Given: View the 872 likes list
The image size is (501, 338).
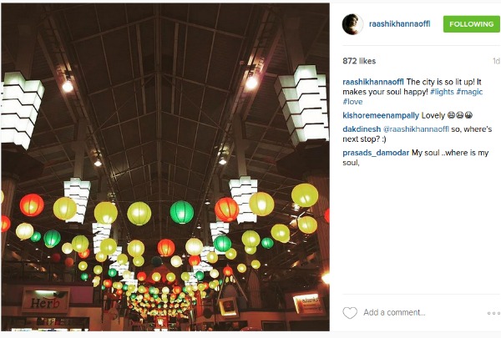Looking at the screenshot, I should (x=359, y=61).
